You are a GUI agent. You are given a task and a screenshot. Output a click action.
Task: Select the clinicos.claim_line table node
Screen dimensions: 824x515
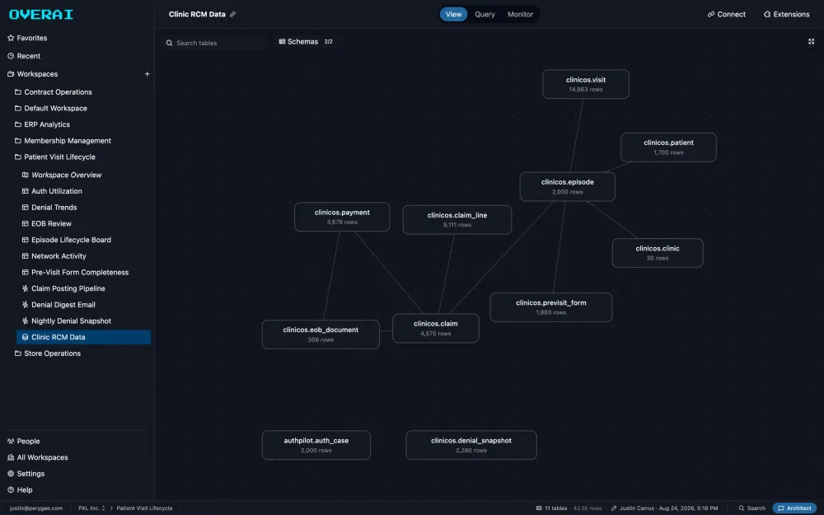coord(456,220)
